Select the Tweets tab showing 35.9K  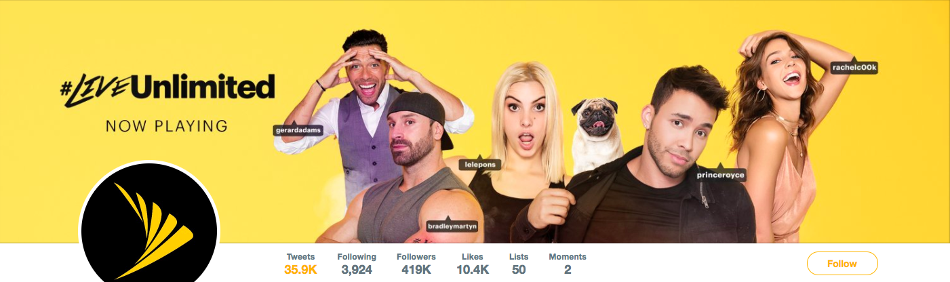click(300, 264)
